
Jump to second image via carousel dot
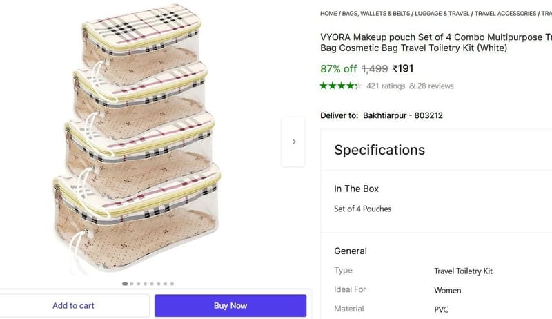(132, 284)
